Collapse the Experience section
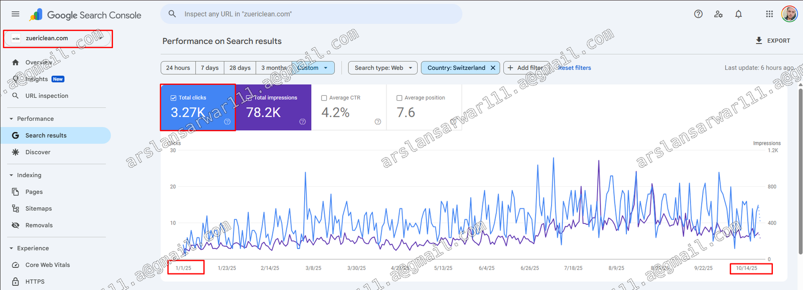 coord(12,248)
